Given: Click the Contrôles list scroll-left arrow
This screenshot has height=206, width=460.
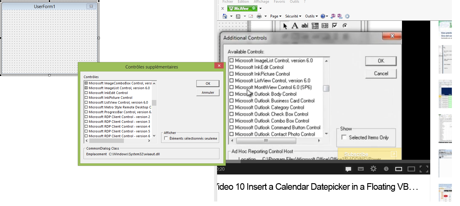Looking at the screenshot, I should [x=86, y=141].
